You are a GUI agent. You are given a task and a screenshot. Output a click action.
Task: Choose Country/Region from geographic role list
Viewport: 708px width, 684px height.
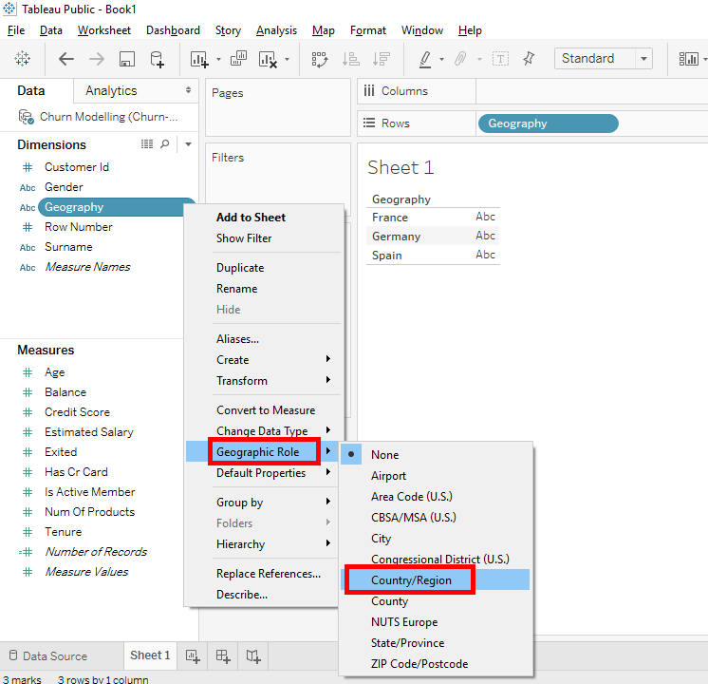click(x=411, y=580)
